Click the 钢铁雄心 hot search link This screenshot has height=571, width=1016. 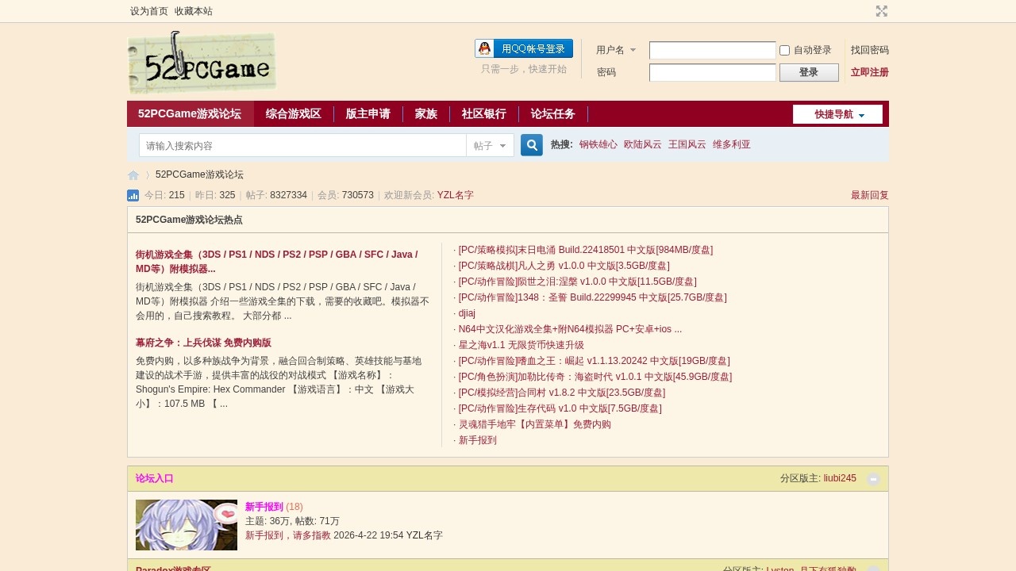[598, 144]
